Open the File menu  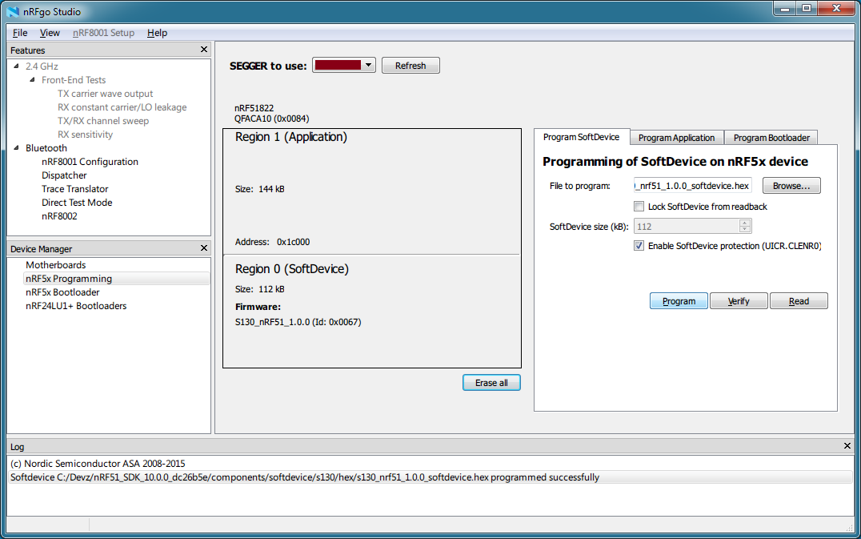coord(20,33)
